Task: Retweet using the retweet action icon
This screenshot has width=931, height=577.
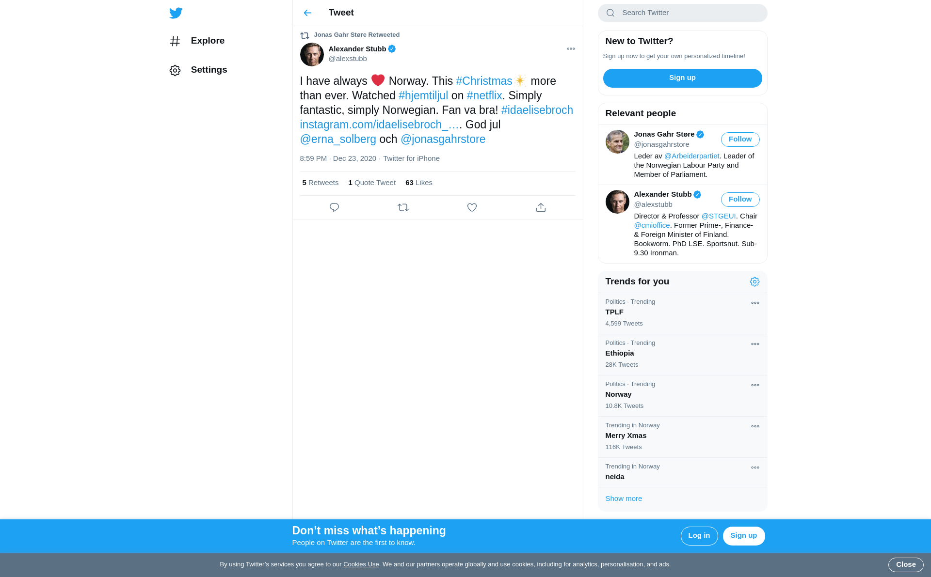Action: (x=403, y=207)
